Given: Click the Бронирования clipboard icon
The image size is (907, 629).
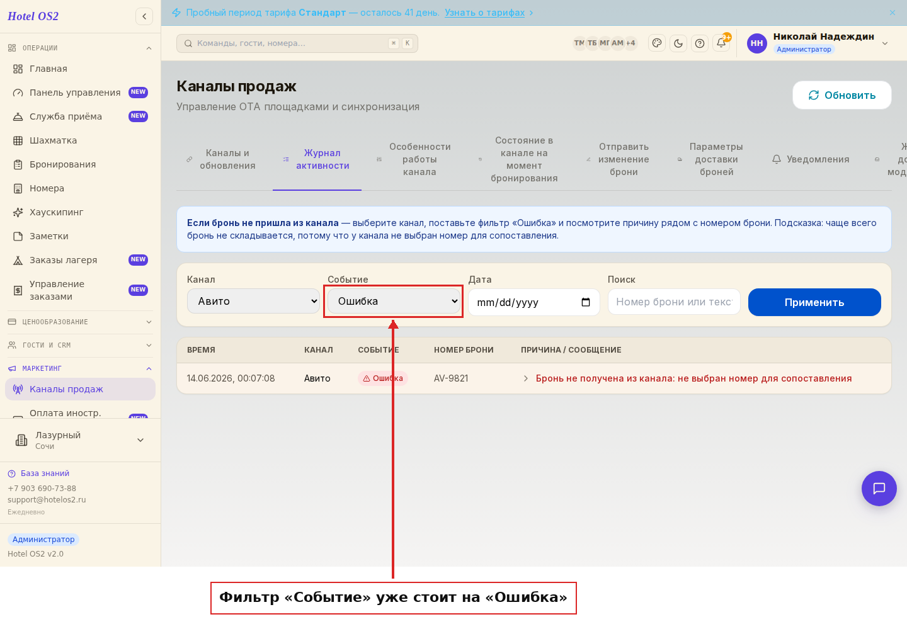Looking at the screenshot, I should (18, 164).
